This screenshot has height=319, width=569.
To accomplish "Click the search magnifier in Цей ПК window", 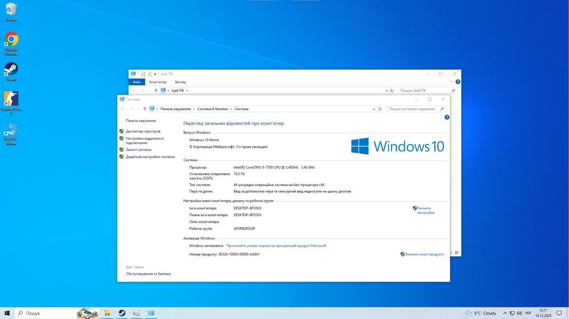I will (x=453, y=90).
